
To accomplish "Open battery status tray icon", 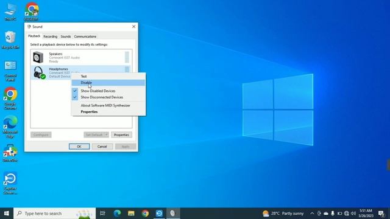I will (x=339, y=214).
